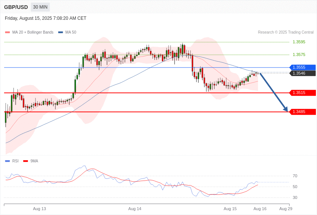Click the MA 50 legend label
The height and width of the screenshot is (215, 317).
[71, 32]
